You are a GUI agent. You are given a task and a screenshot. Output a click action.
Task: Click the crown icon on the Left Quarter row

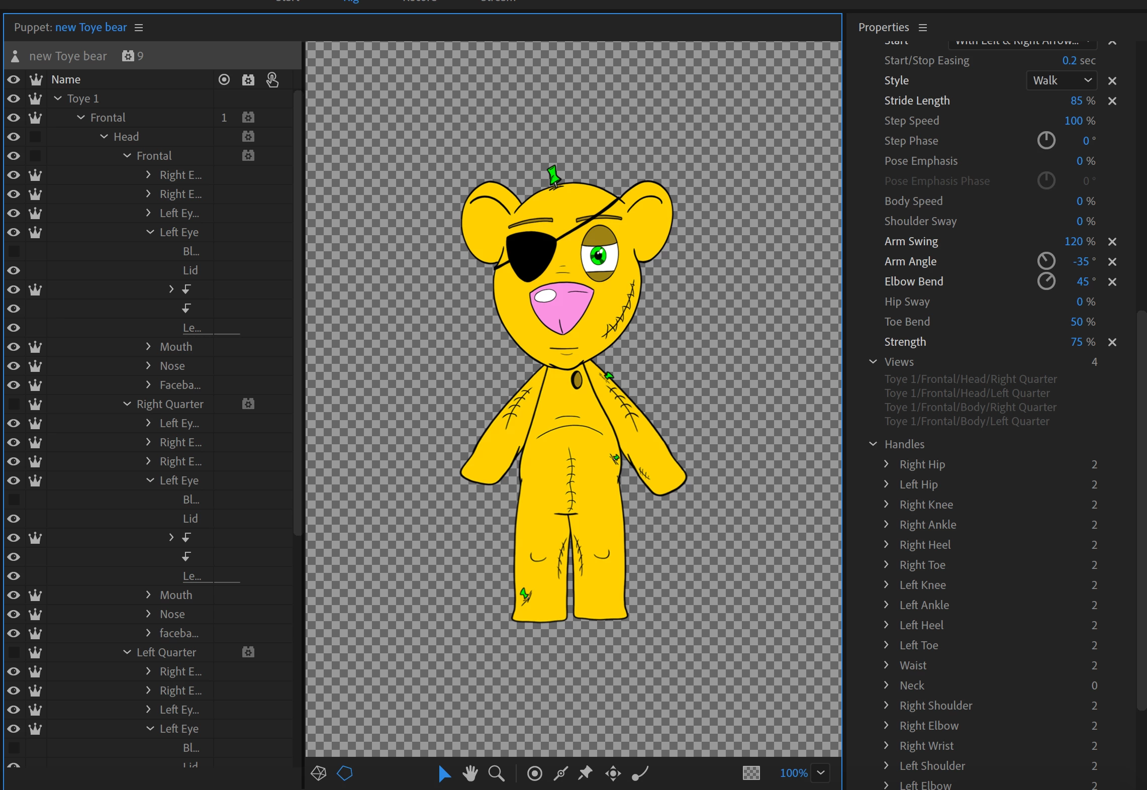pos(35,652)
